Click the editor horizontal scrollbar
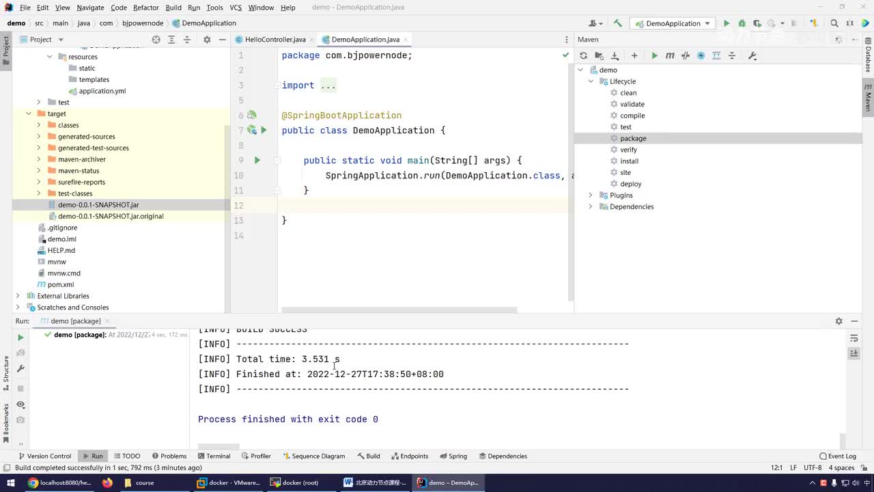The image size is (874, 492). tap(399, 310)
